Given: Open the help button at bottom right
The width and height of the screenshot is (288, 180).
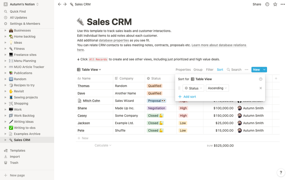Looking at the screenshot, I should point(281,172).
